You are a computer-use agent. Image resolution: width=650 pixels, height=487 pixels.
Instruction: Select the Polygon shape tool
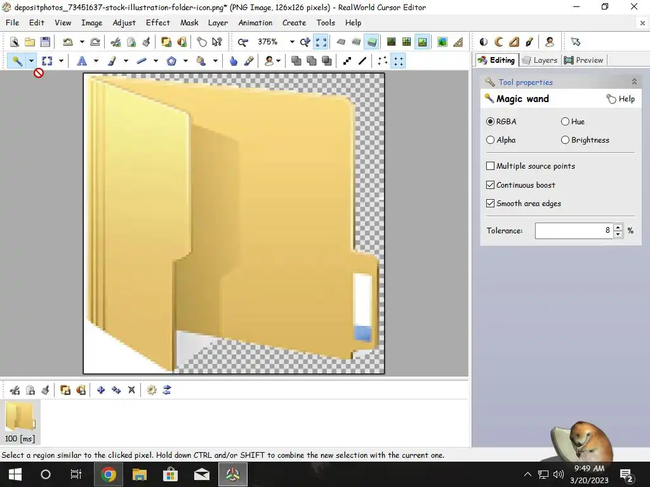pyautogui.click(x=171, y=62)
